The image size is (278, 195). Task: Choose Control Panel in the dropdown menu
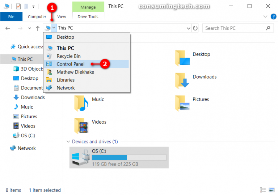tap(87, 64)
